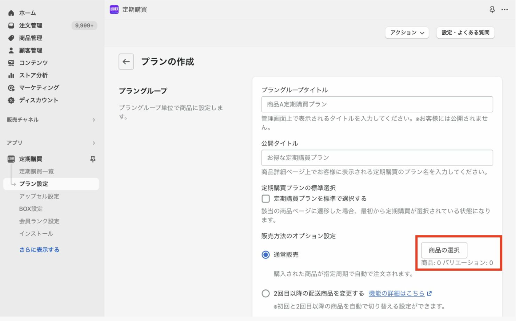Click the 商品の選択 button
Image resolution: width=516 pixels, height=321 pixels.
coord(444,250)
